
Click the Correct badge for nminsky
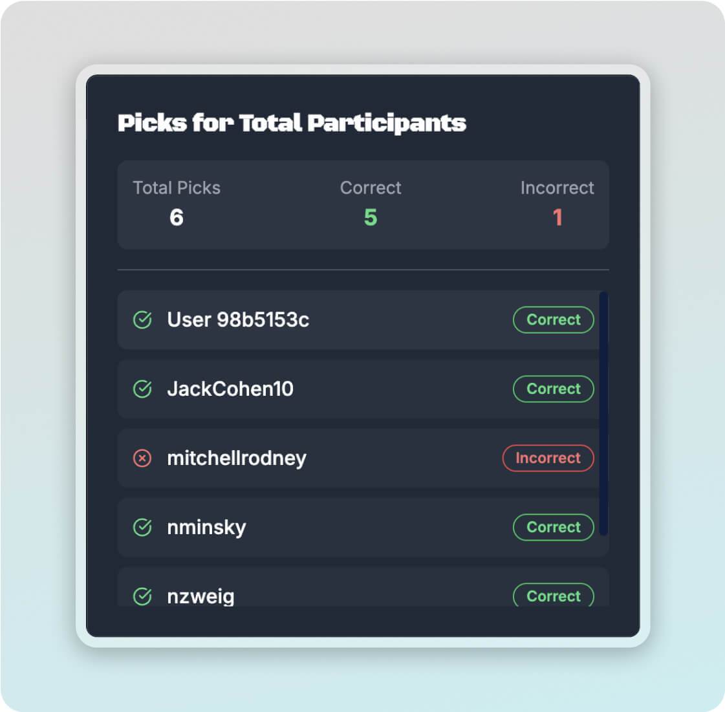553,527
